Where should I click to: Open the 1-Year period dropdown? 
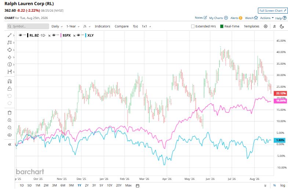(73, 26)
